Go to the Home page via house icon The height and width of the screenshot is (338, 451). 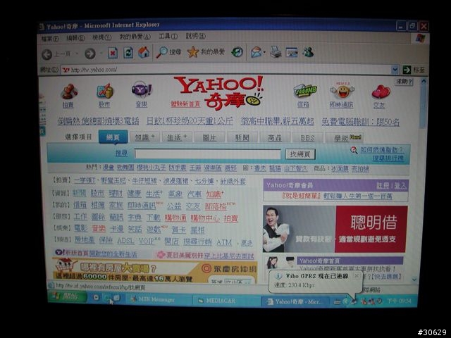pos(144,52)
